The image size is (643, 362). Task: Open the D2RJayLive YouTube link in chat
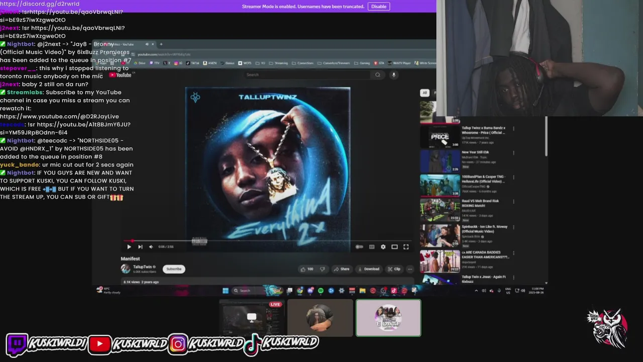coord(59,116)
